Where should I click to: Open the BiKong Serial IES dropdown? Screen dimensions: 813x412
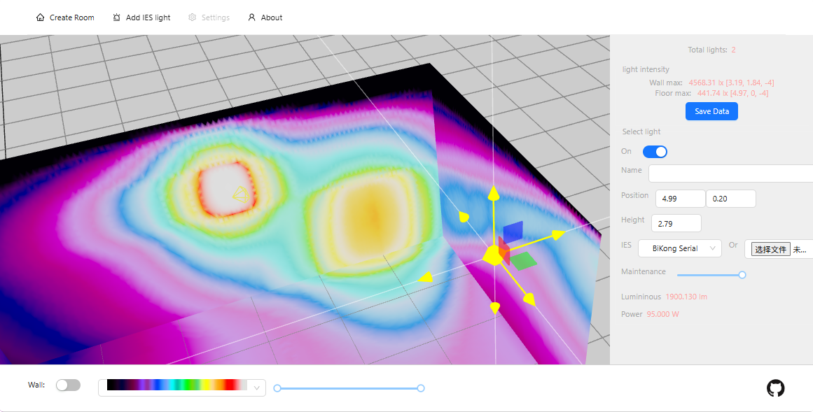[x=680, y=248]
